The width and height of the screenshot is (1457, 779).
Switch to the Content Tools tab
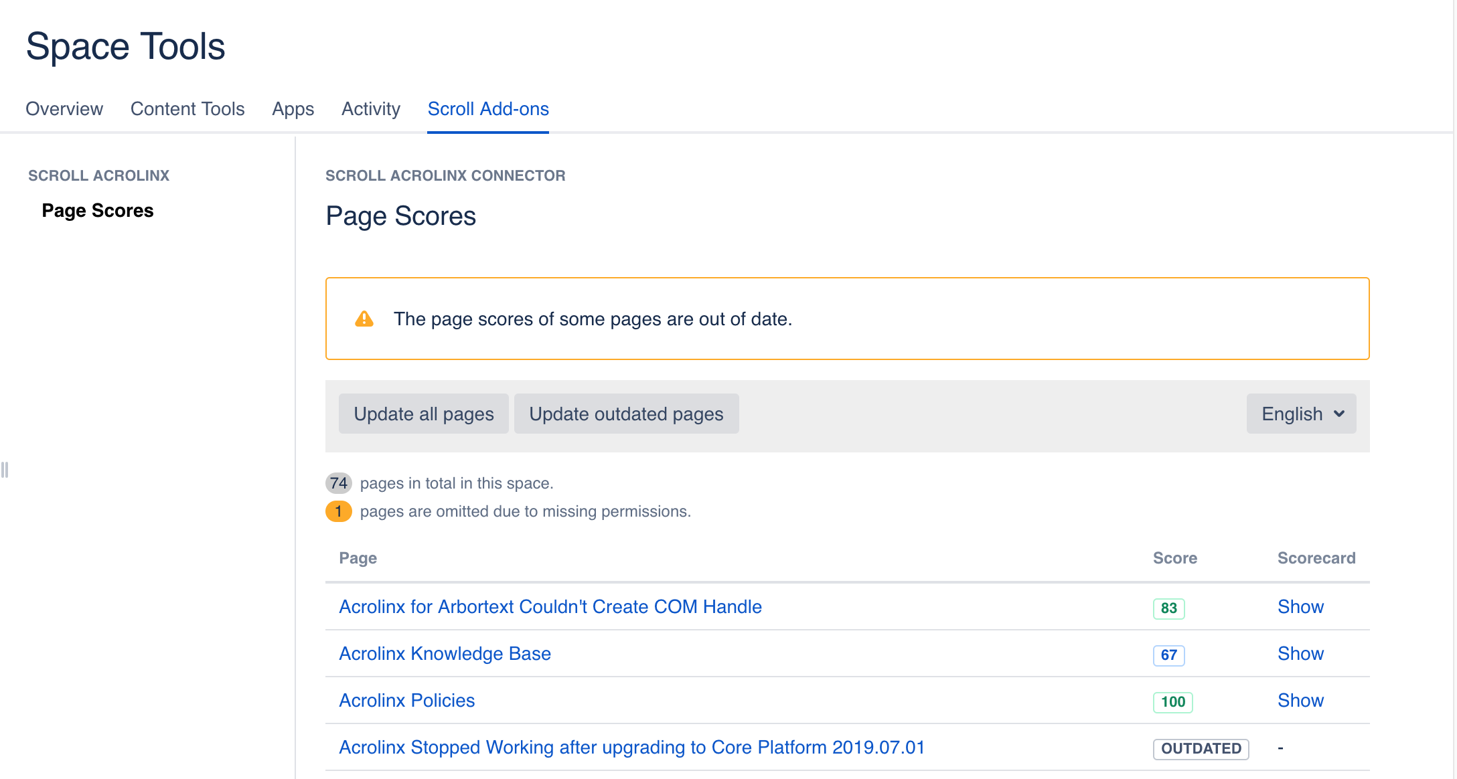click(187, 108)
